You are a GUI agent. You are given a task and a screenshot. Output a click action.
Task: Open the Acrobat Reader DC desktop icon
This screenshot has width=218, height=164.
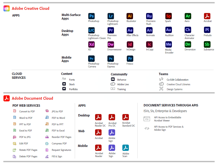98,117
